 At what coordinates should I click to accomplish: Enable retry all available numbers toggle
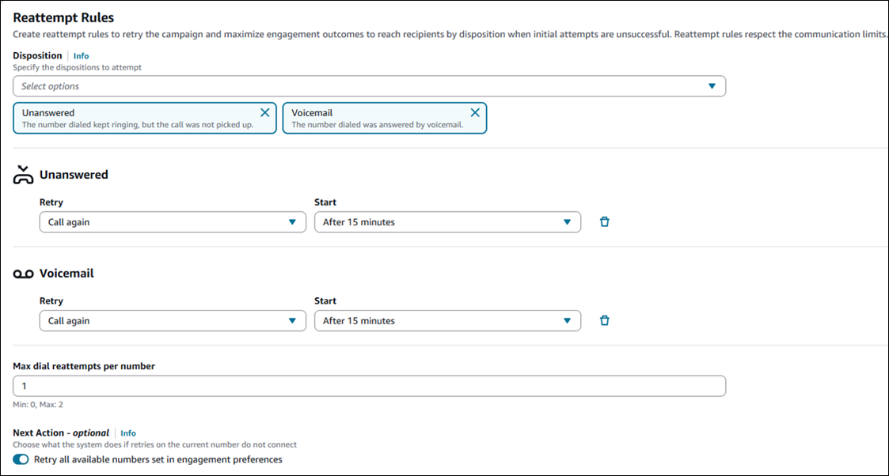tap(20, 459)
